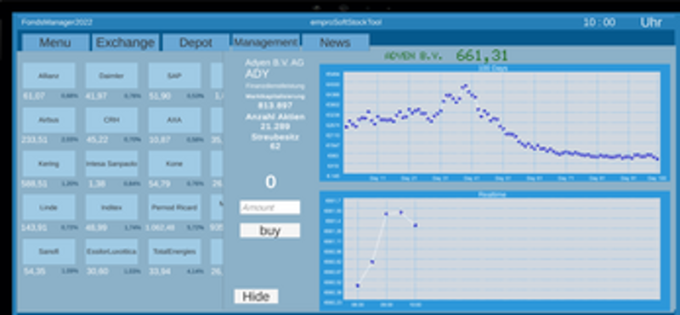
Task: Select the Allianz stock tile
Action: [48, 76]
